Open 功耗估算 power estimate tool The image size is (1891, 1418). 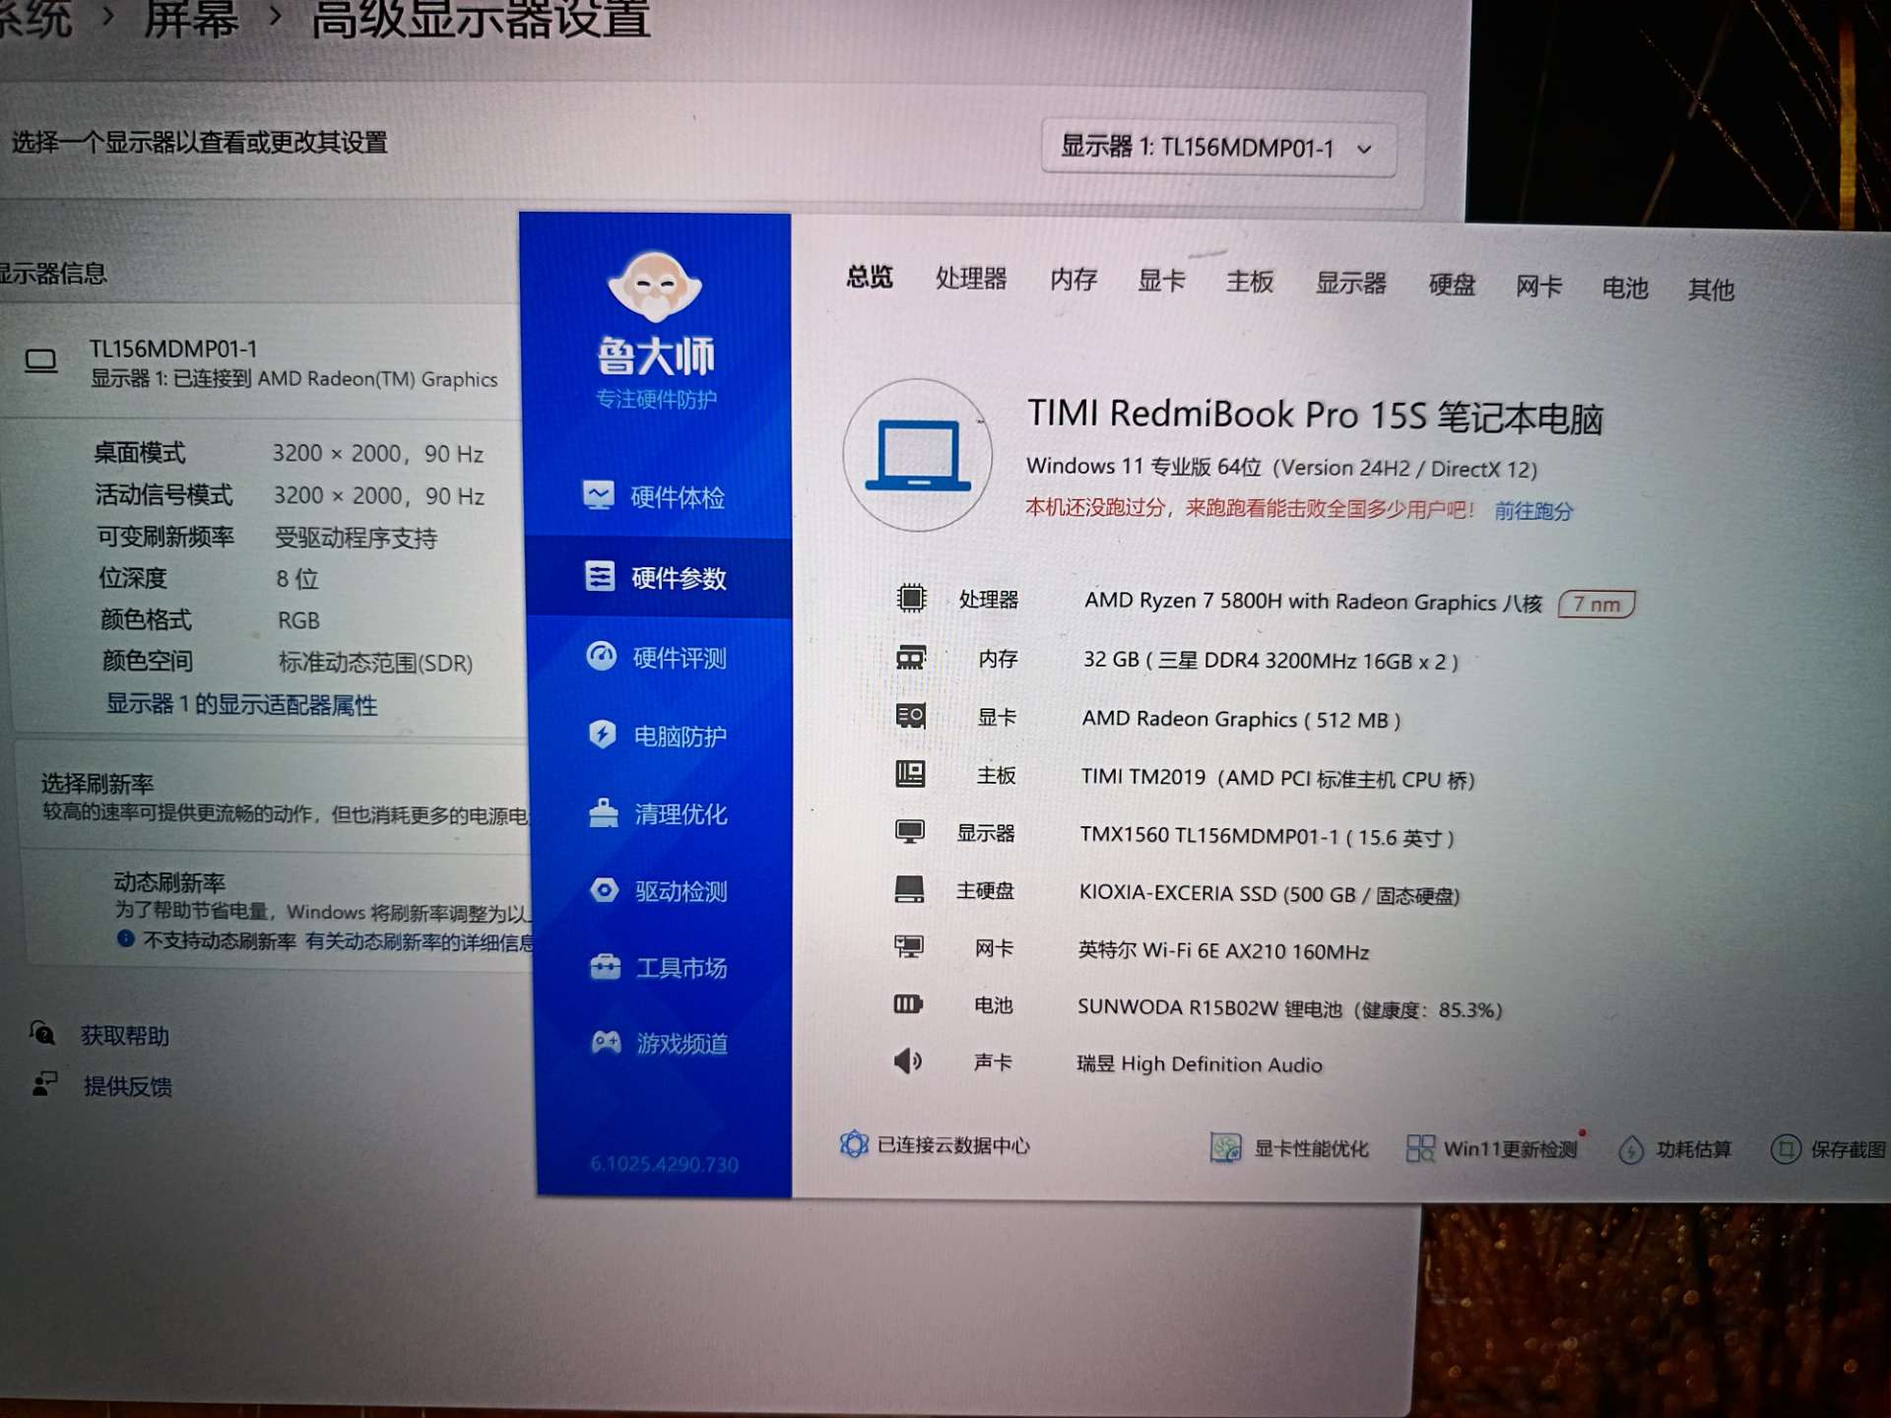[1675, 1149]
